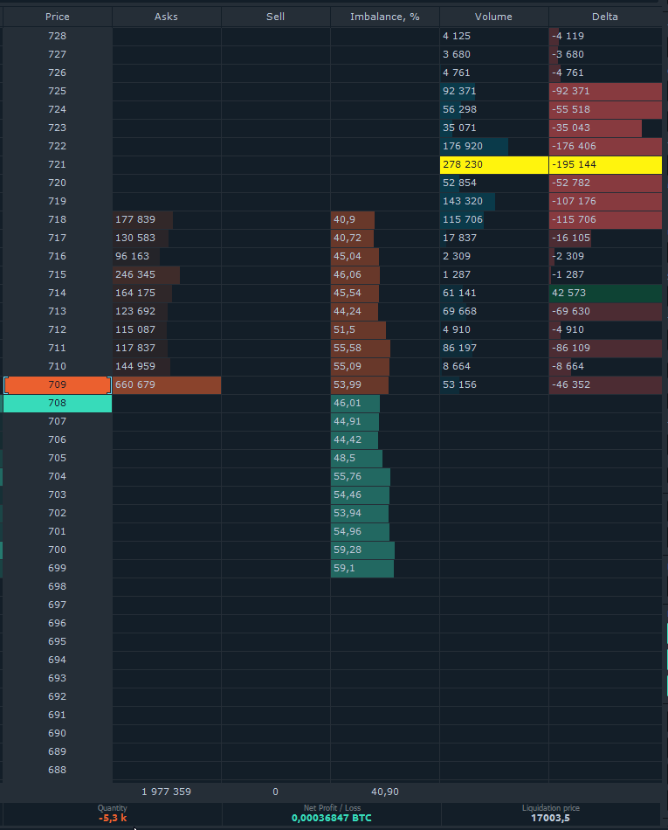
Task: Click the Delta column header
Action: pos(604,17)
